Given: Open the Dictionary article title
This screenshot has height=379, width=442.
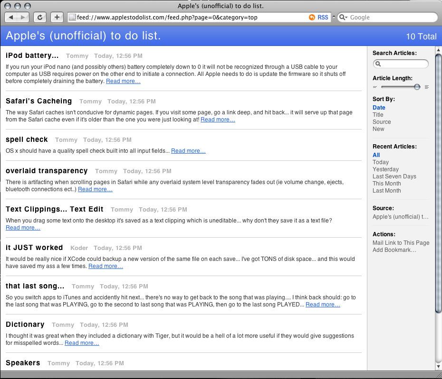Looking at the screenshot, I should point(25,324).
